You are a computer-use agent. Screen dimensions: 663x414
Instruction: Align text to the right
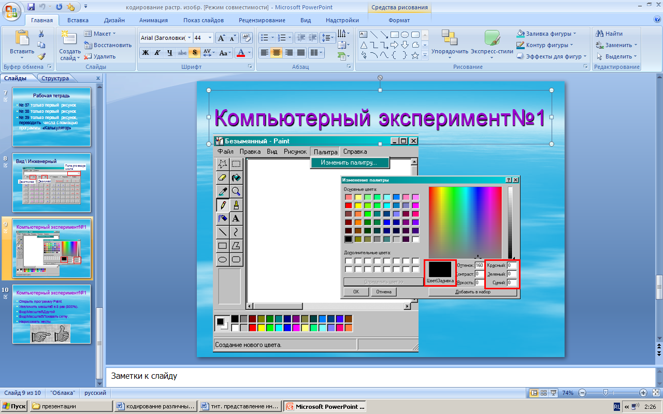289,53
